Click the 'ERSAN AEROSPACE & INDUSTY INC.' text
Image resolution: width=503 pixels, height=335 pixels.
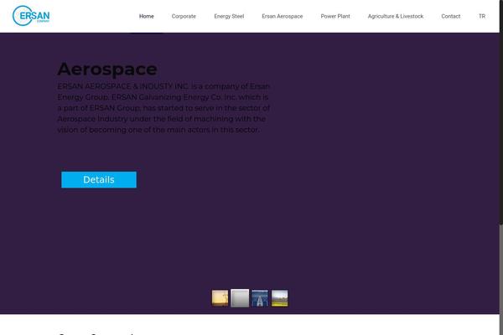[123, 86]
